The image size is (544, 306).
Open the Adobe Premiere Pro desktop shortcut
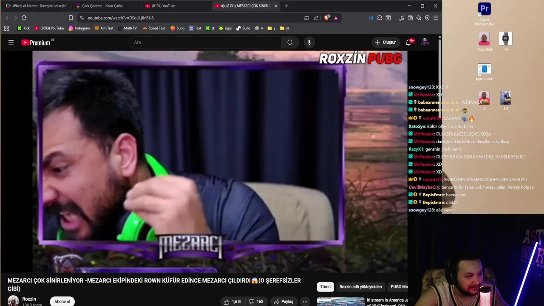[x=484, y=14]
